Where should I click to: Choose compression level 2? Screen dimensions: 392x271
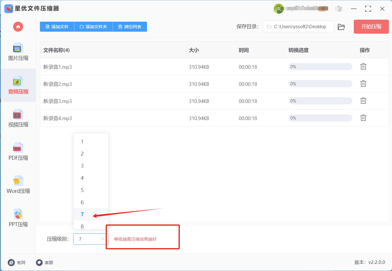click(x=91, y=154)
